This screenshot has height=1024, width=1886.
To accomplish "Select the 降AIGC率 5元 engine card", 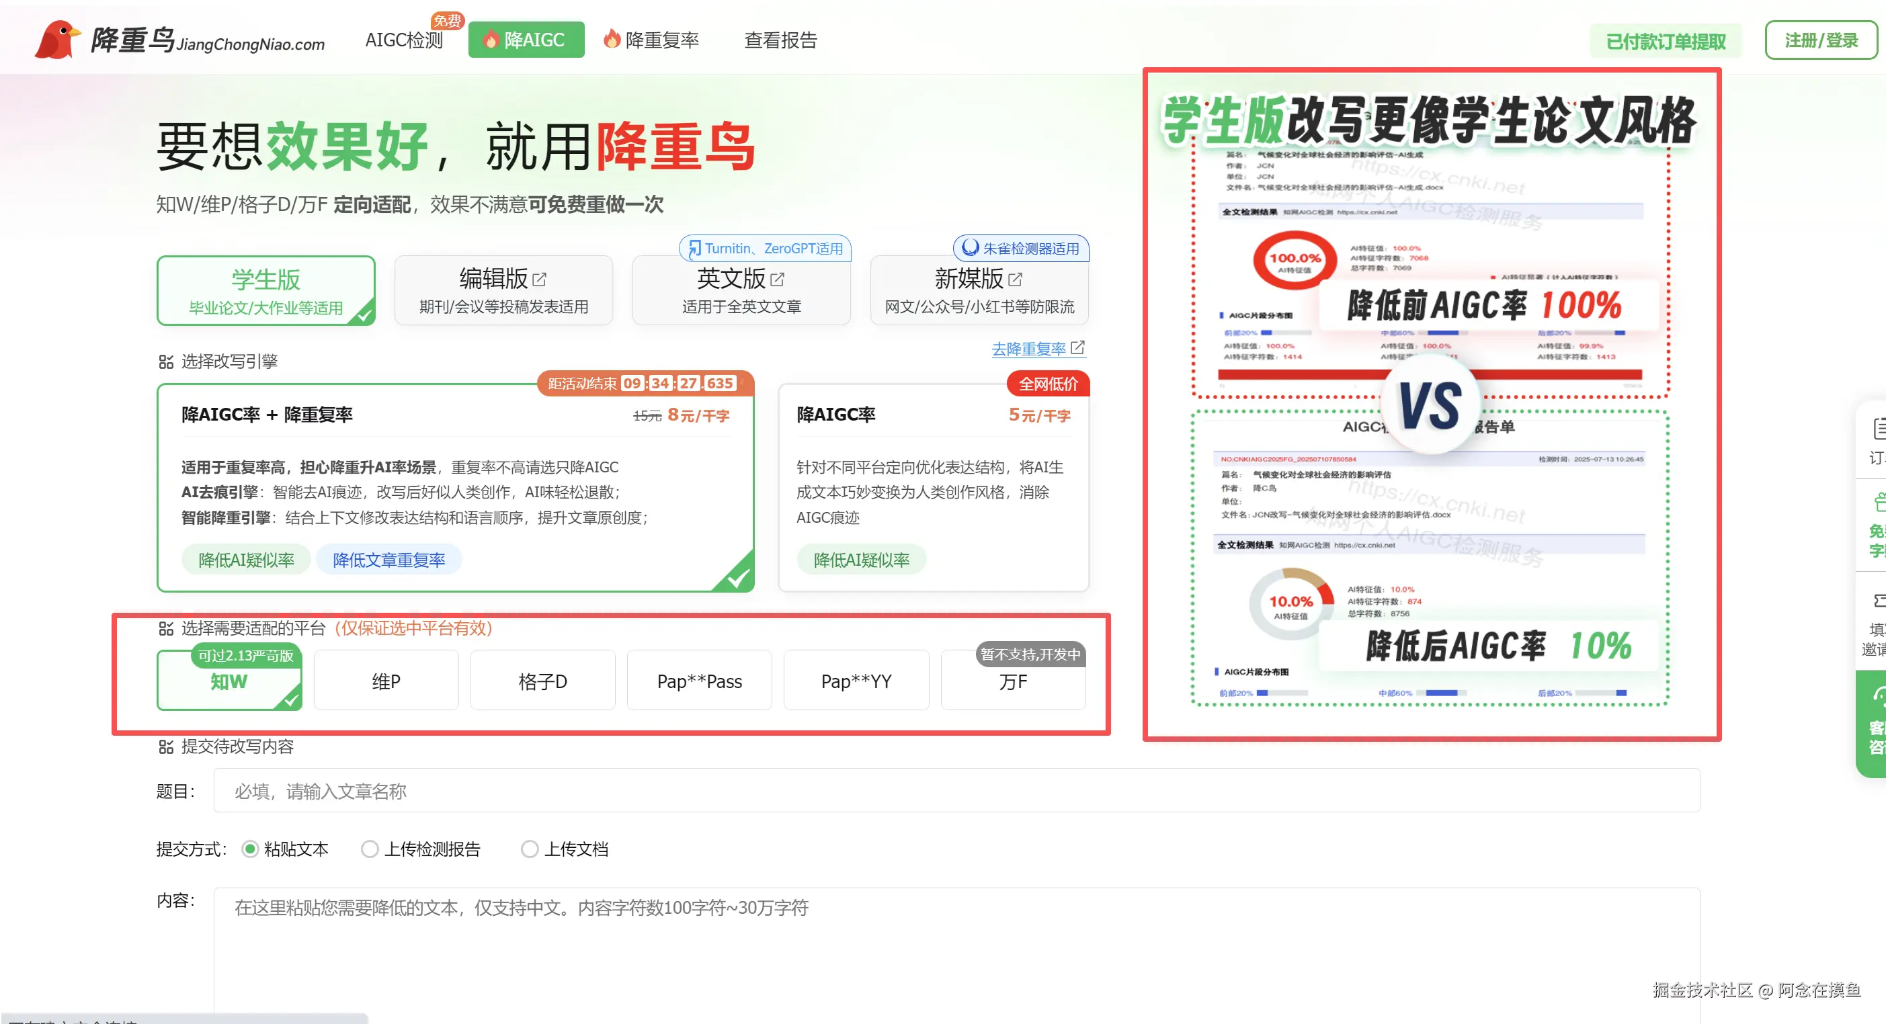I will click(x=934, y=488).
